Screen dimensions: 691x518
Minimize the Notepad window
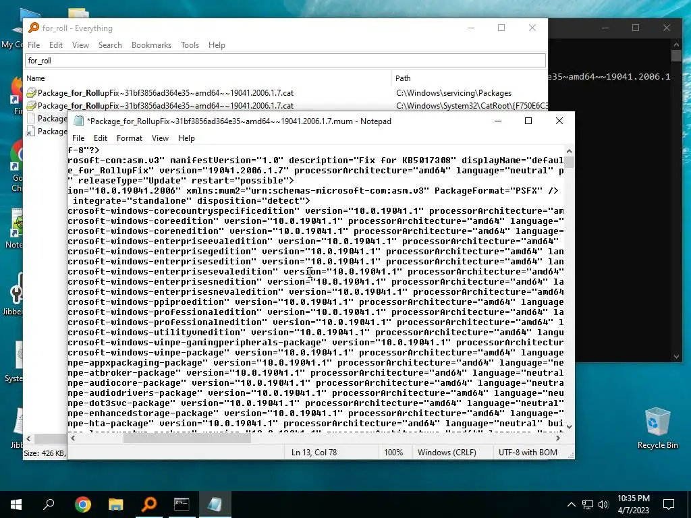498,121
